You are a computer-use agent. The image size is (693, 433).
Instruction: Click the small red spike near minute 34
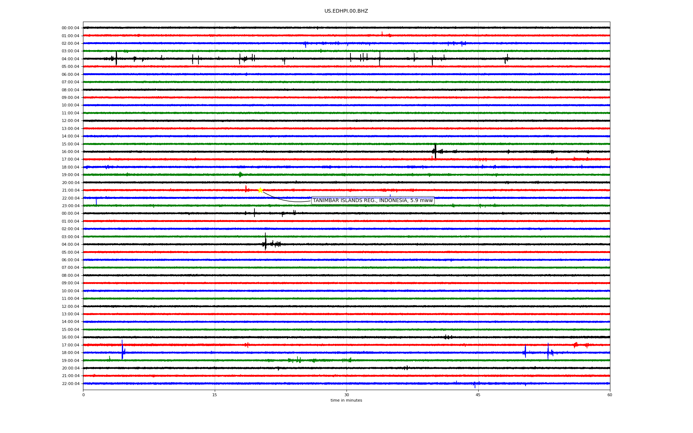tap(382, 34)
